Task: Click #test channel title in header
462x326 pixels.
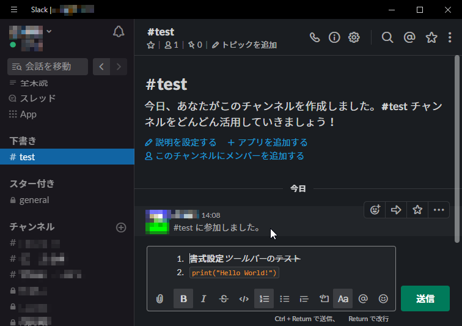Action: click(x=161, y=32)
